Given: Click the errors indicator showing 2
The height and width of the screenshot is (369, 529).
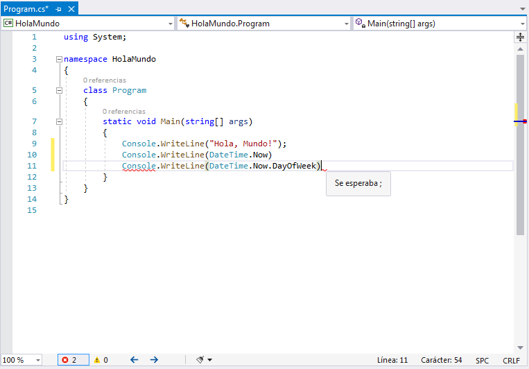Looking at the screenshot, I should pyautogui.click(x=72, y=360).
